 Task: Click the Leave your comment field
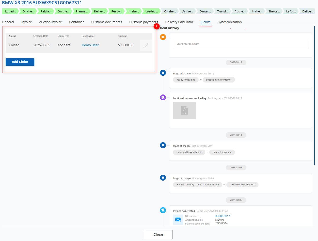pyautogui.click(x=241, y=44)
